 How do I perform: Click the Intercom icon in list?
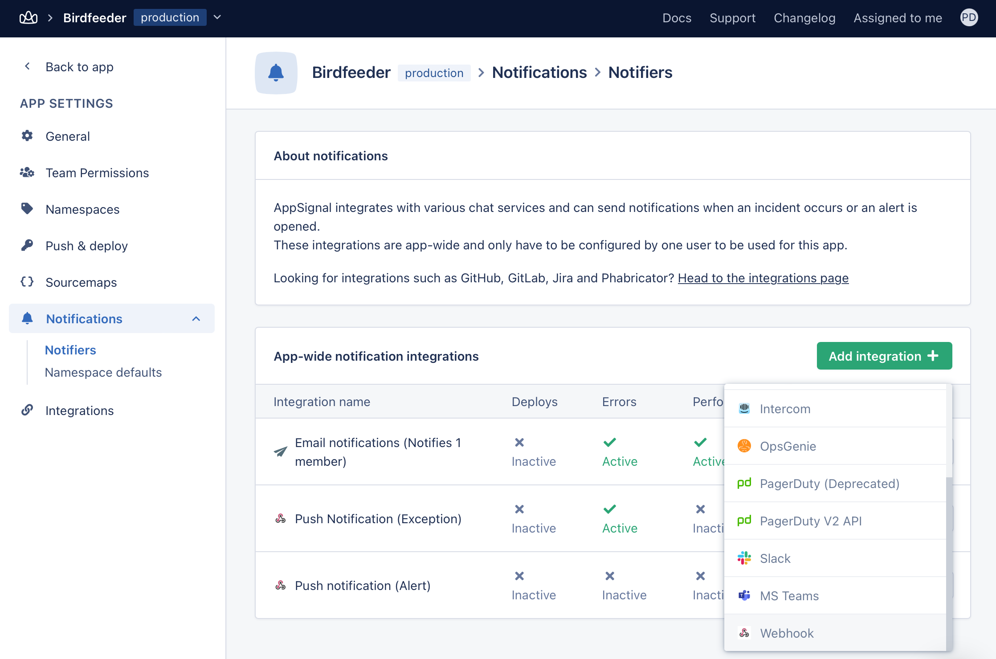[744, 408]
